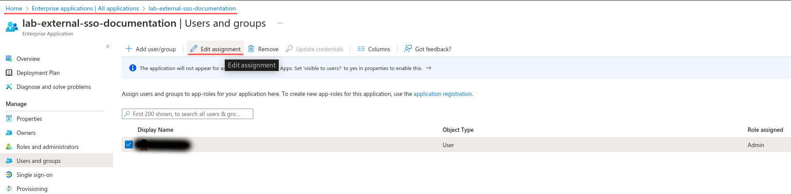Viewport: 791px width, 194px height.
Task: Open Diagnose and solve problems
Action: click(x=54, y=87)
